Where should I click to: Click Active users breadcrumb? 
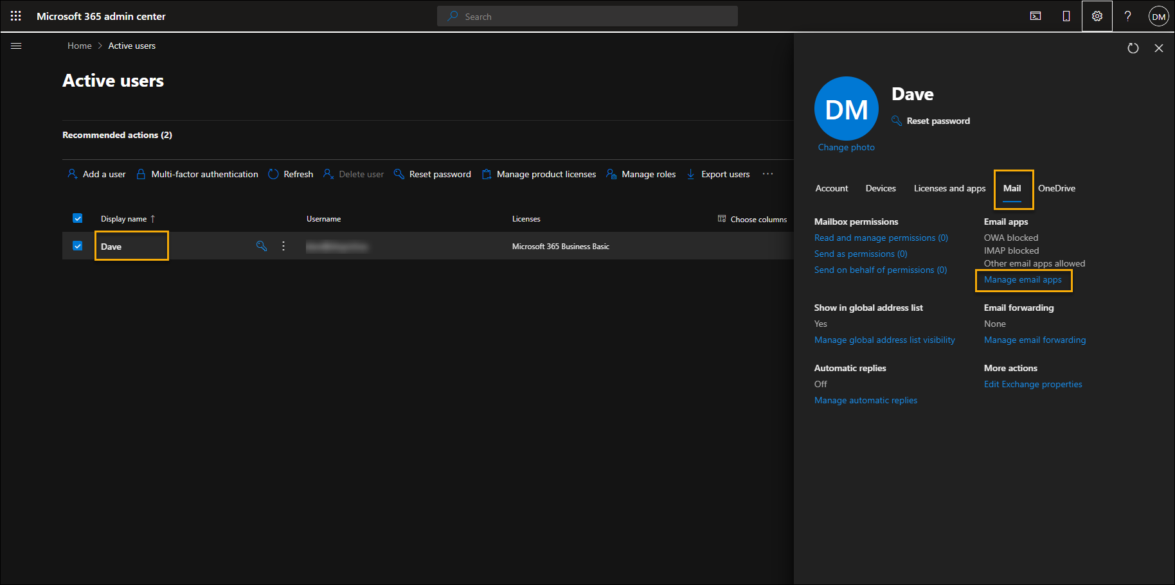click(x=132, y=46)
